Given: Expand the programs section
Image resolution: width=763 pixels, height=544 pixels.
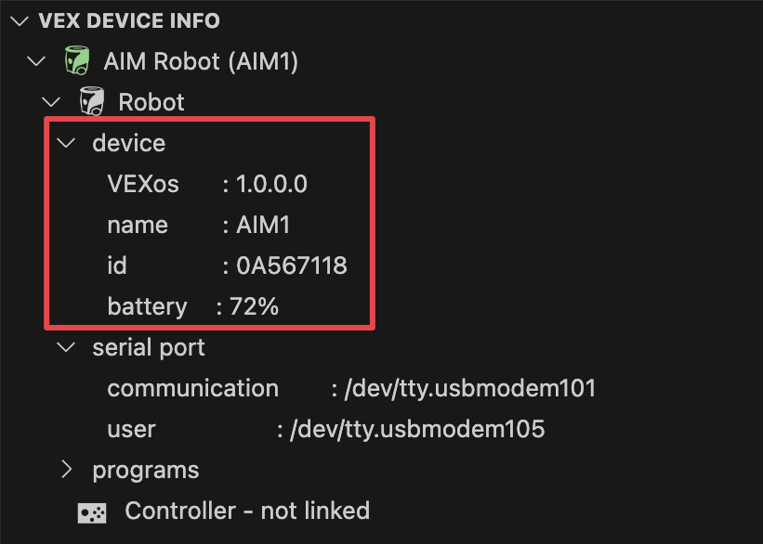Looking at the screenshot, I should [x=65, y=469].
